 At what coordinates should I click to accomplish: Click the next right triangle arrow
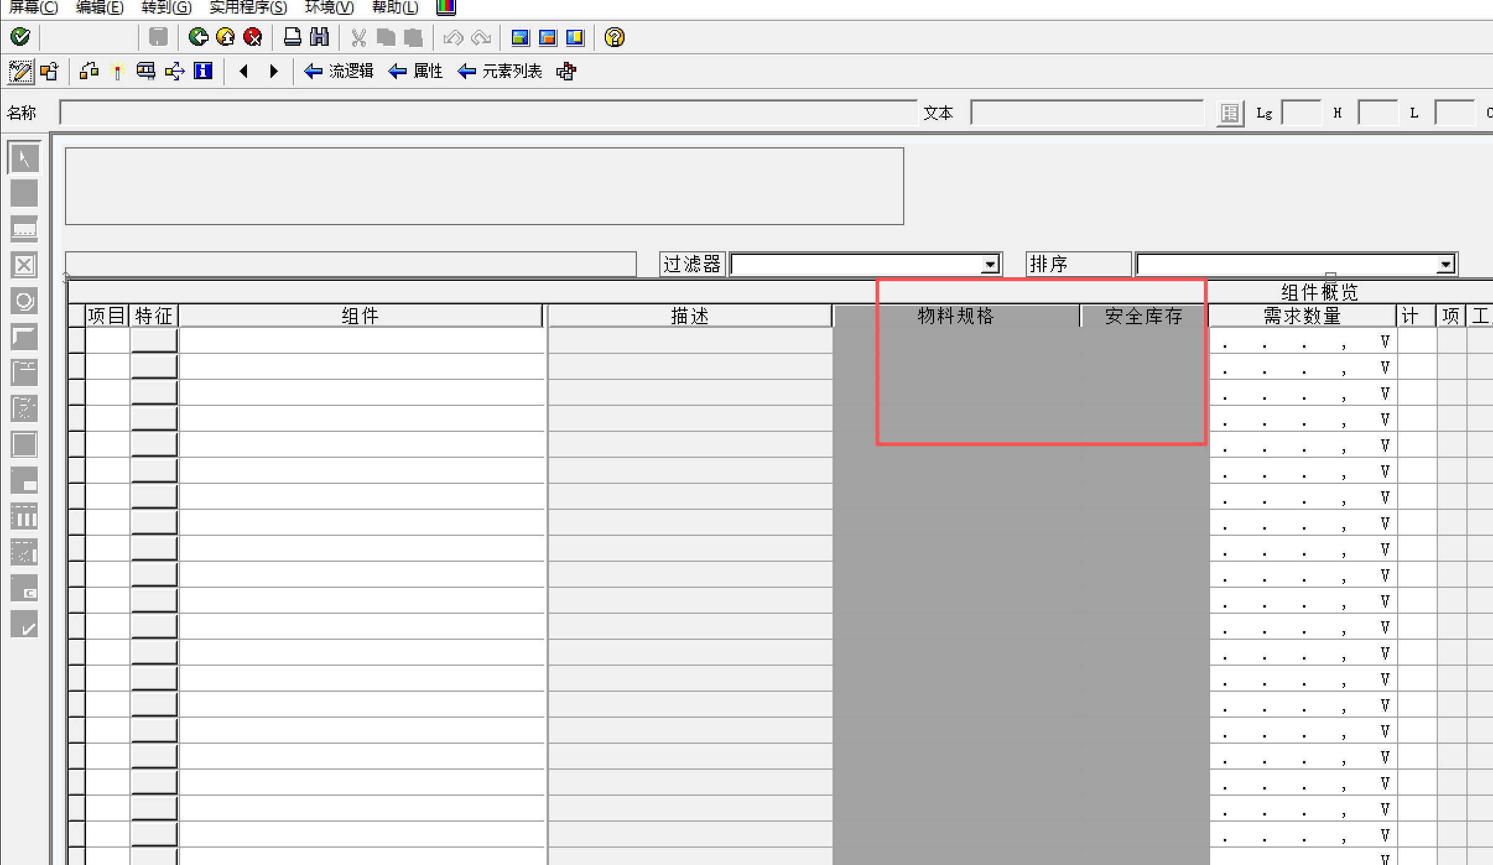pos(274,71)
